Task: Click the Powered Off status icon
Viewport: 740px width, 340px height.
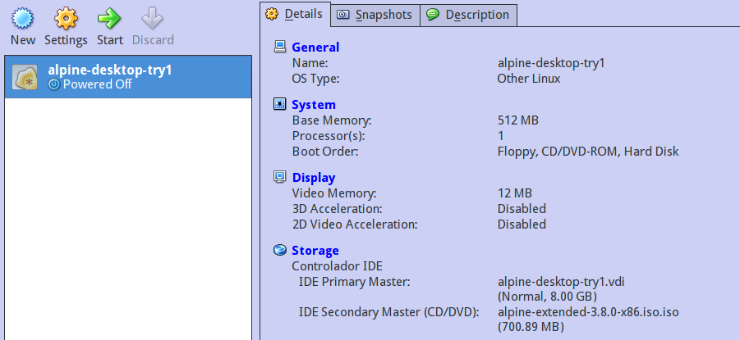Action: 54,84
